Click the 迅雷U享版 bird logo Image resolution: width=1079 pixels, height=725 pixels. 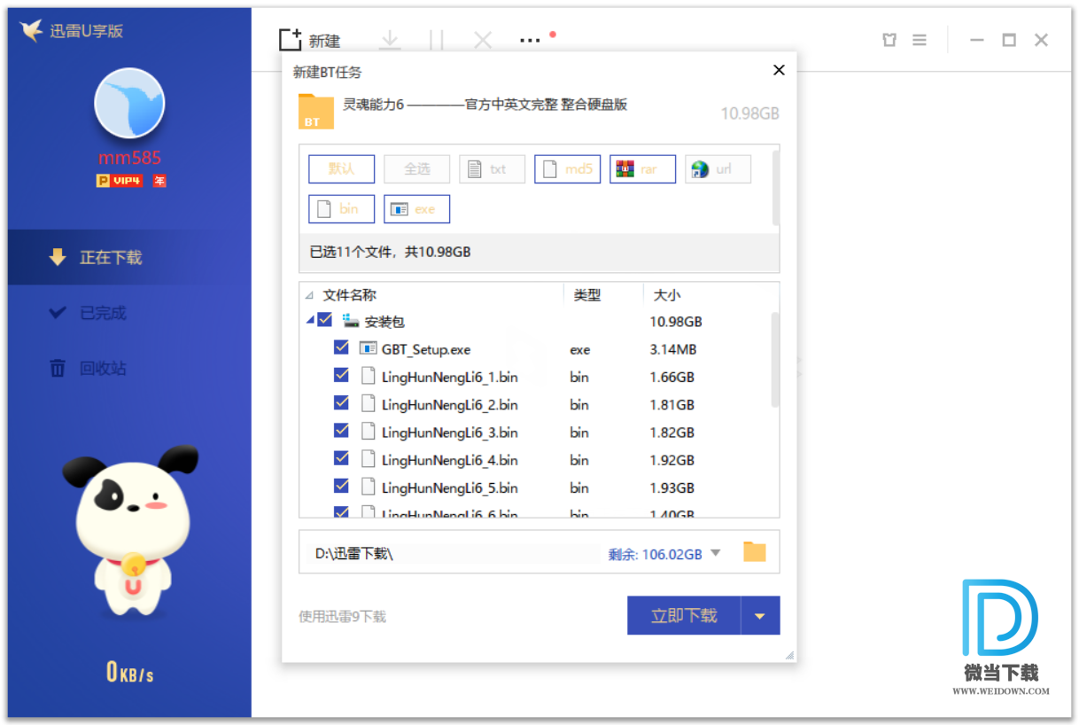(x=32, y=31)
